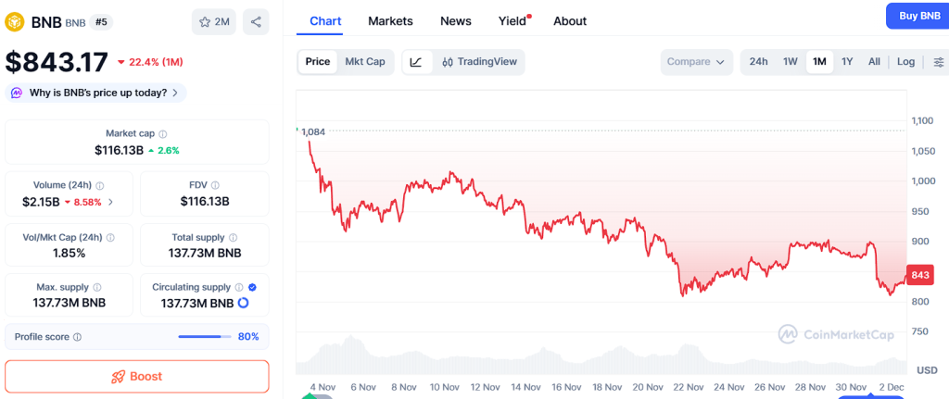Switch to the line chart icon
949x399 pixels.
click(417, 62)
